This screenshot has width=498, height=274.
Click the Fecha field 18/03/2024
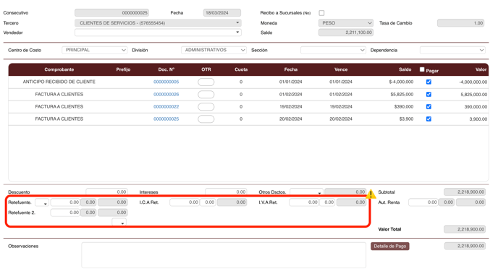222,13
